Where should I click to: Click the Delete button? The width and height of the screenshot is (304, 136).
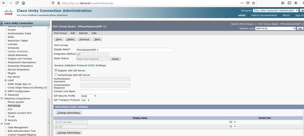70,39
